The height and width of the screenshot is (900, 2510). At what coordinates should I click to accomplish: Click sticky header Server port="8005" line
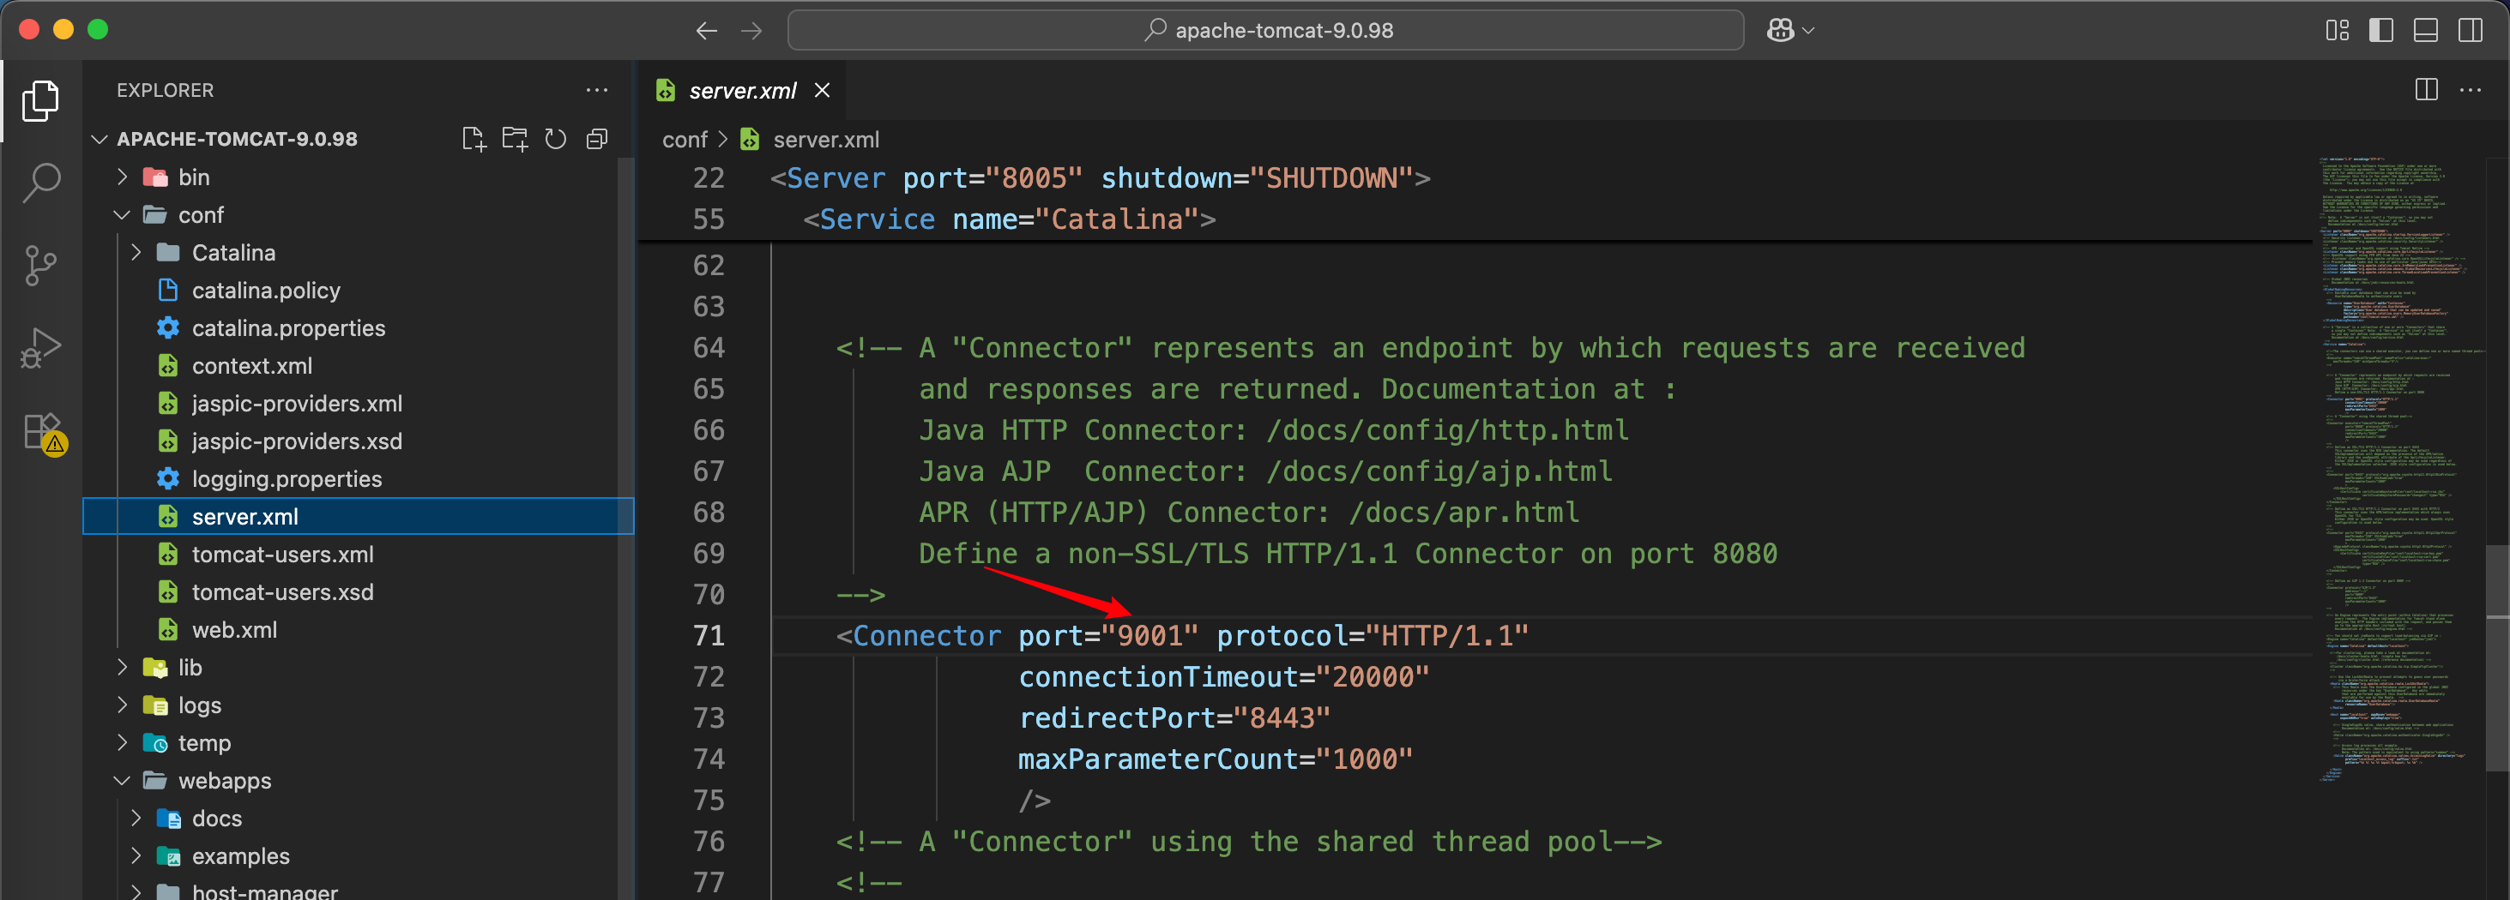pos(1100,179)
